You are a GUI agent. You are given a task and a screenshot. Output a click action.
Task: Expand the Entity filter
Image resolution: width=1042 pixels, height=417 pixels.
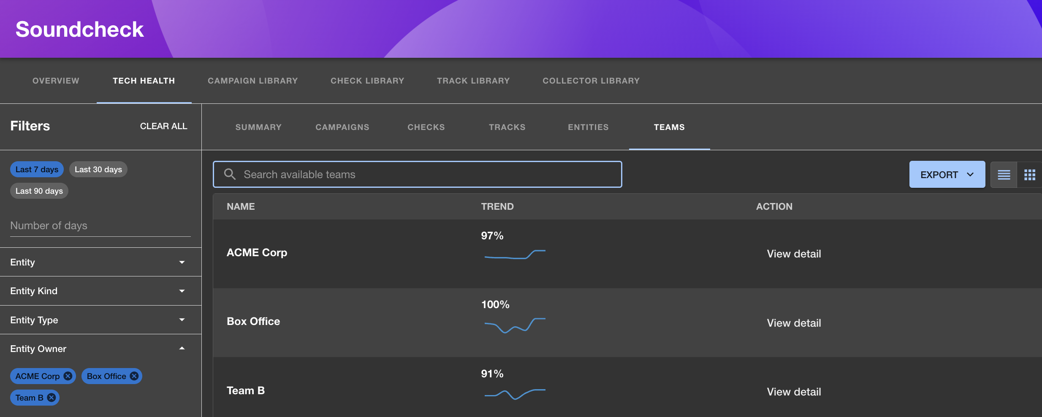[100, 262]
